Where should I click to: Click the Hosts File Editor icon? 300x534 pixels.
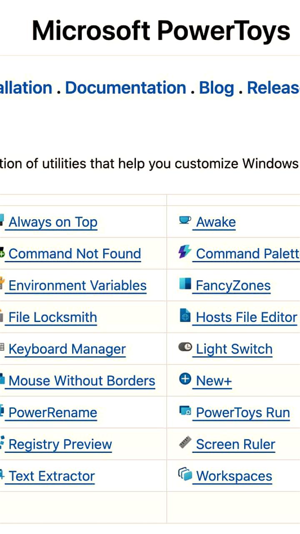185,315
